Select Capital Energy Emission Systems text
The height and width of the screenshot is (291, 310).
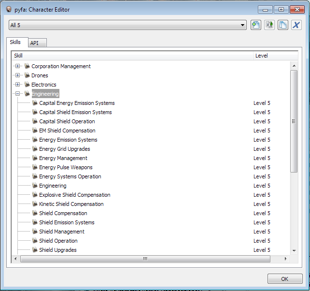point(77,103)
